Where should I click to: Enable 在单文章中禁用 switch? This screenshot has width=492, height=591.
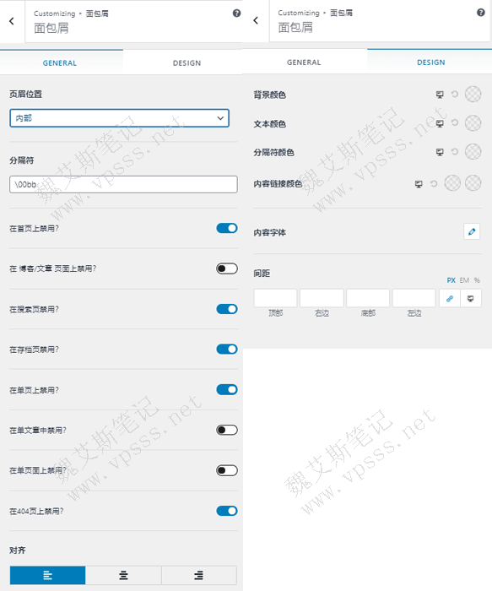227,430
